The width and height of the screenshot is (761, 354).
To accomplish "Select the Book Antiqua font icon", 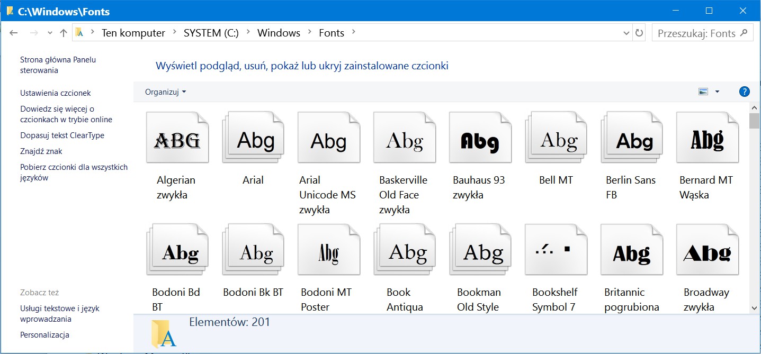I will pyautogui.click(x=404, y=249).
